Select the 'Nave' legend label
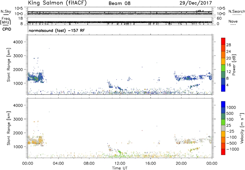This screenshot has width=245, height=170. point(233,21)
